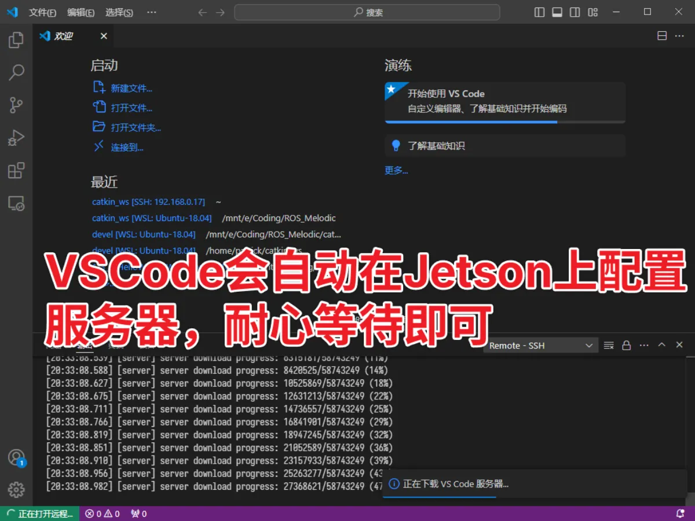This screenshot has height=521, width=695.
Task: Open the Remote Explorer view
Action: click(16, 203)
